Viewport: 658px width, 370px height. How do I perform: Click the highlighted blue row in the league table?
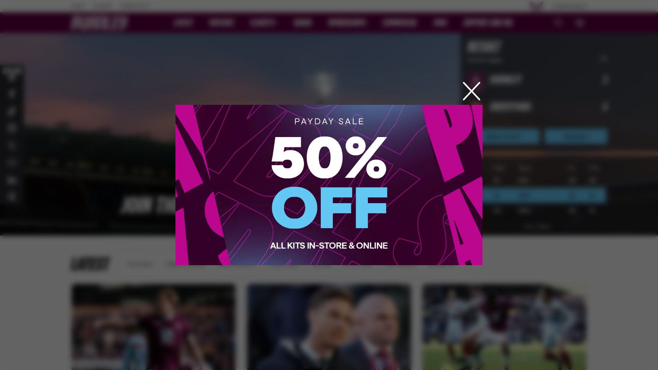click(x=545, y=196)
